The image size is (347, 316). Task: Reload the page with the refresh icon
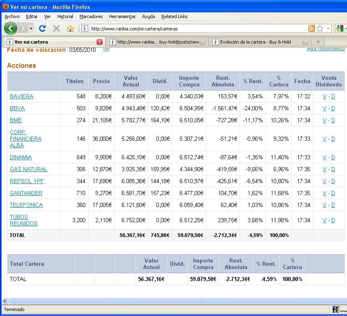[x=42, y=28]
